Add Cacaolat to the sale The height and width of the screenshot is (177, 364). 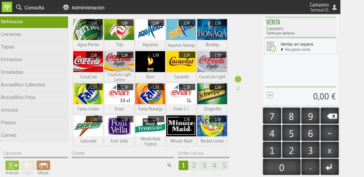[181, 66]
